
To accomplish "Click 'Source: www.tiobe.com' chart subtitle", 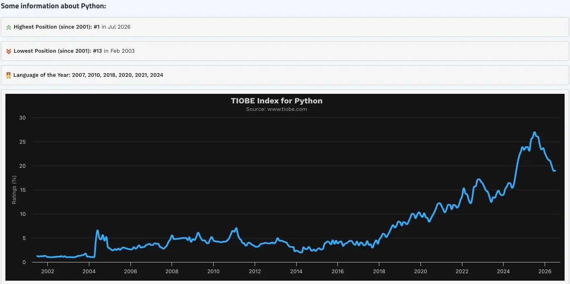I will click(277, 109).
